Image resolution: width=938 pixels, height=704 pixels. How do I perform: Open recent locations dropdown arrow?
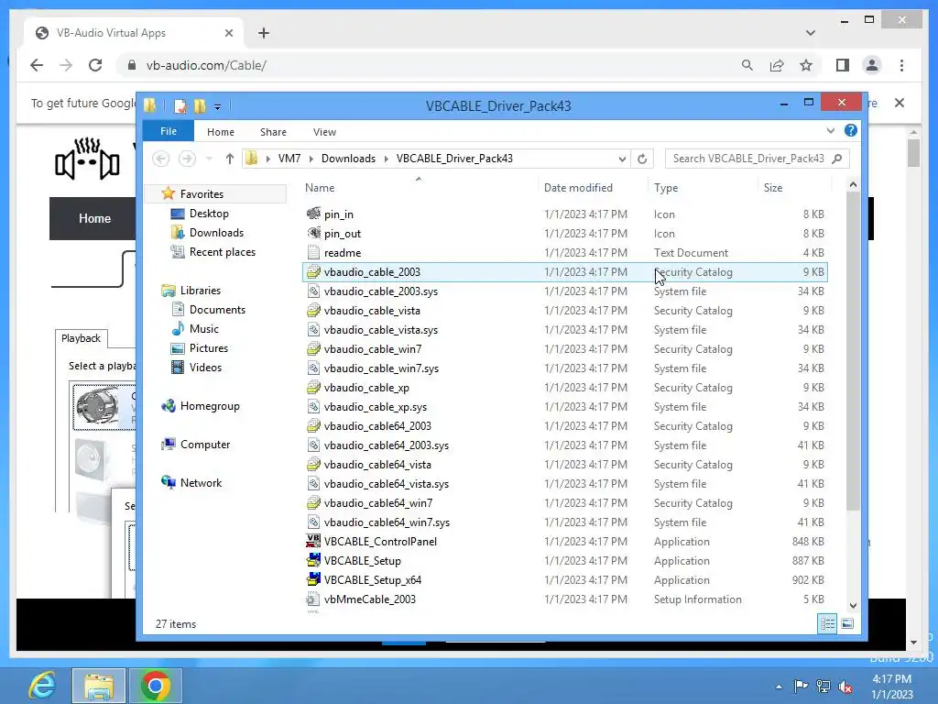209,159
